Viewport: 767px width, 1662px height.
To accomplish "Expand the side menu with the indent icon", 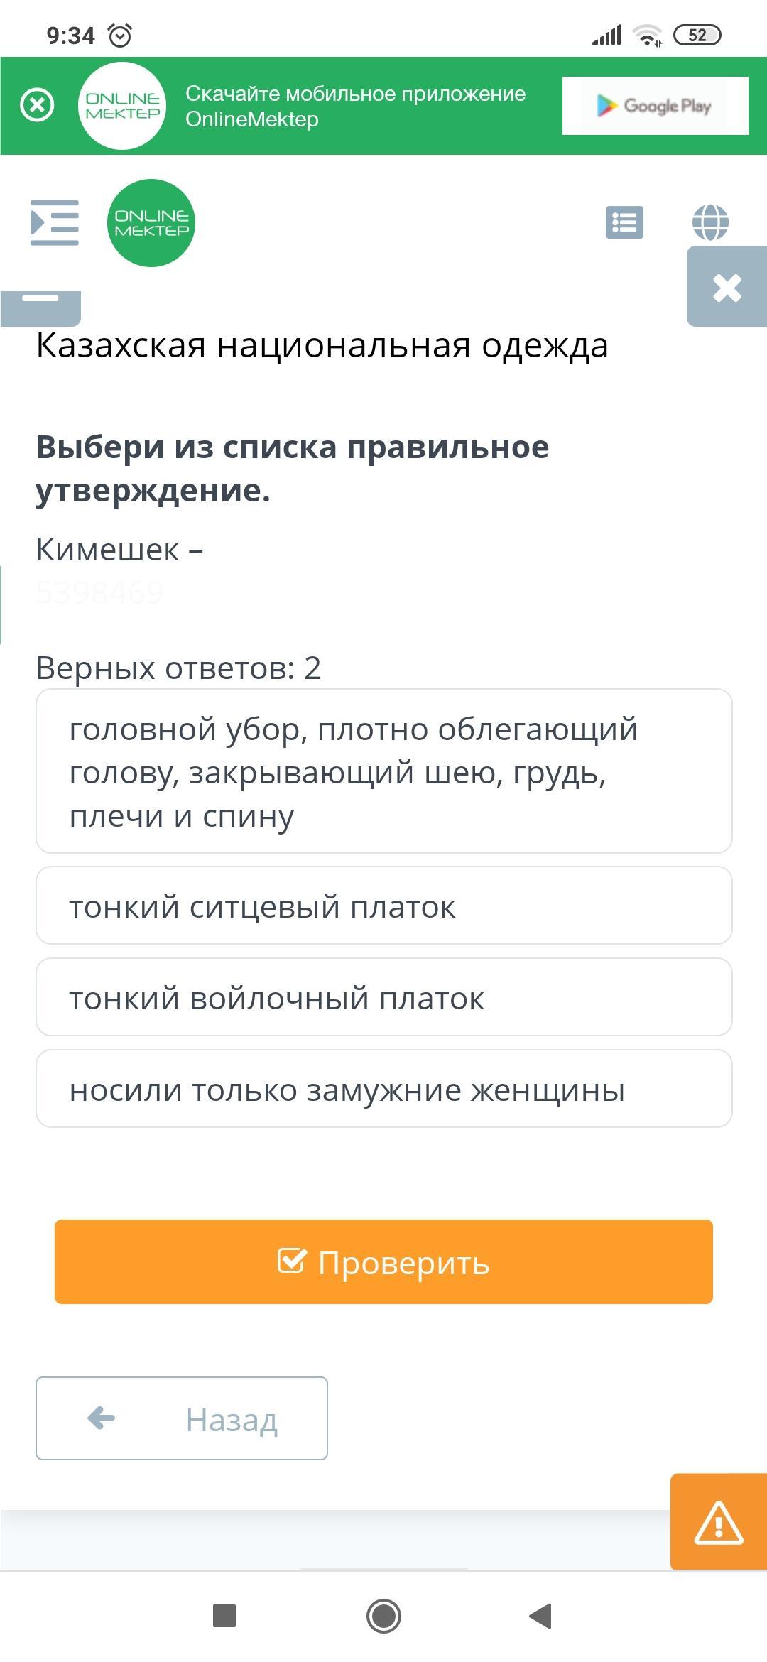I will coord(54,223).
